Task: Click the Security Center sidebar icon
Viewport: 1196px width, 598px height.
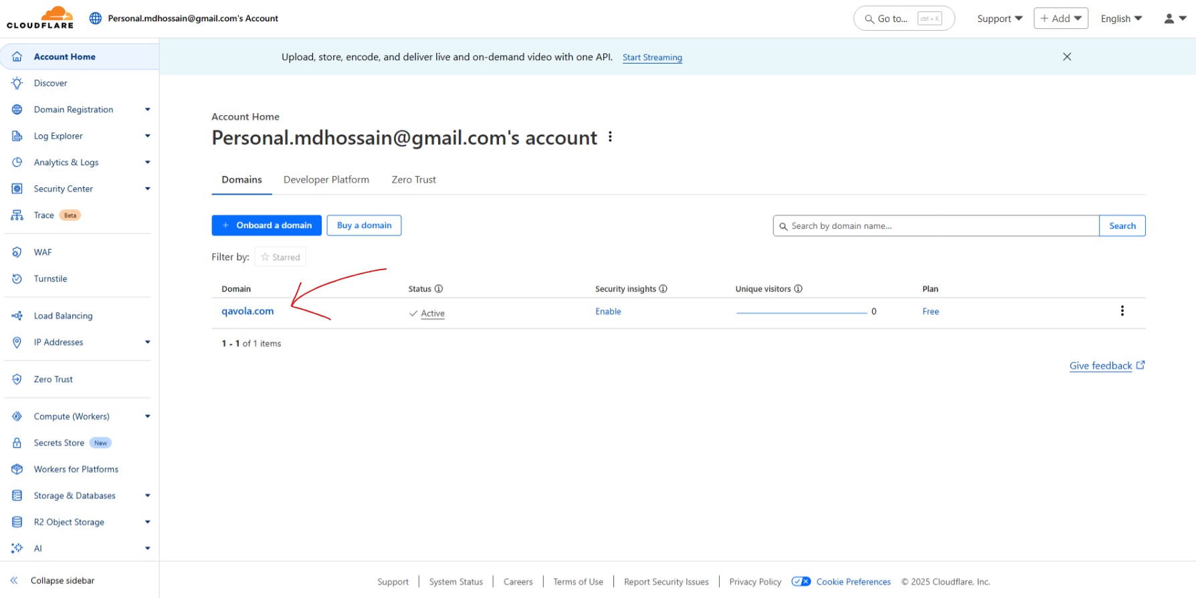Action: tap(17, 189)
